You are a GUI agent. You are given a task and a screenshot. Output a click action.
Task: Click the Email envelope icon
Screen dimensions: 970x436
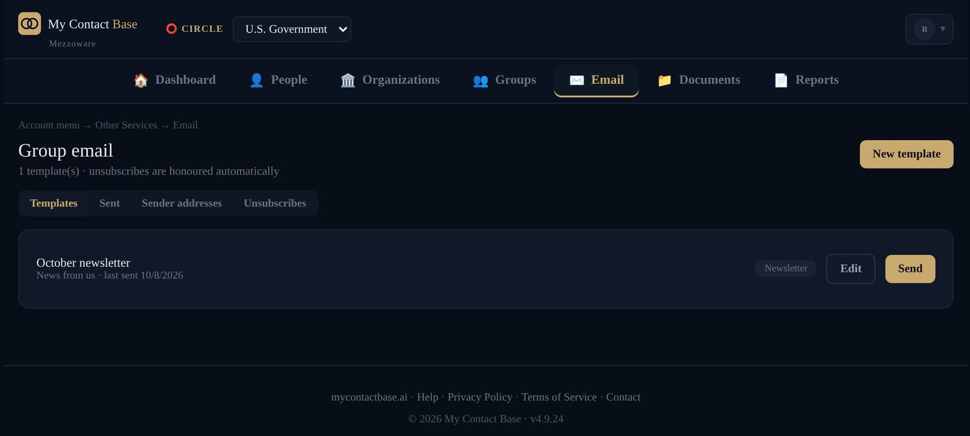point(576,80)
